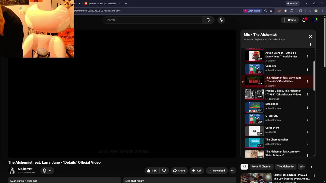Open options menu for Estaciones playlist item
Image resolution: width=326 pixels, height=183 pixels.
[x=307, y=107]
